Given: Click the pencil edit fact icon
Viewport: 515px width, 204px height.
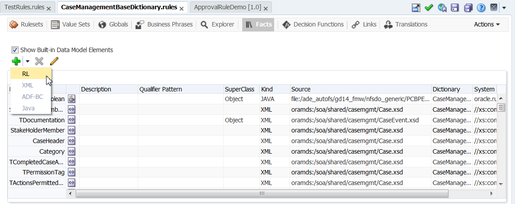Looking at the screenshot, I should tap(54, 61).
